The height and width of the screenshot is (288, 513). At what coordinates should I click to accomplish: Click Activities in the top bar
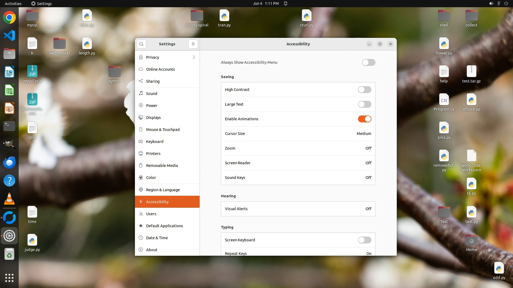[13, 3]
